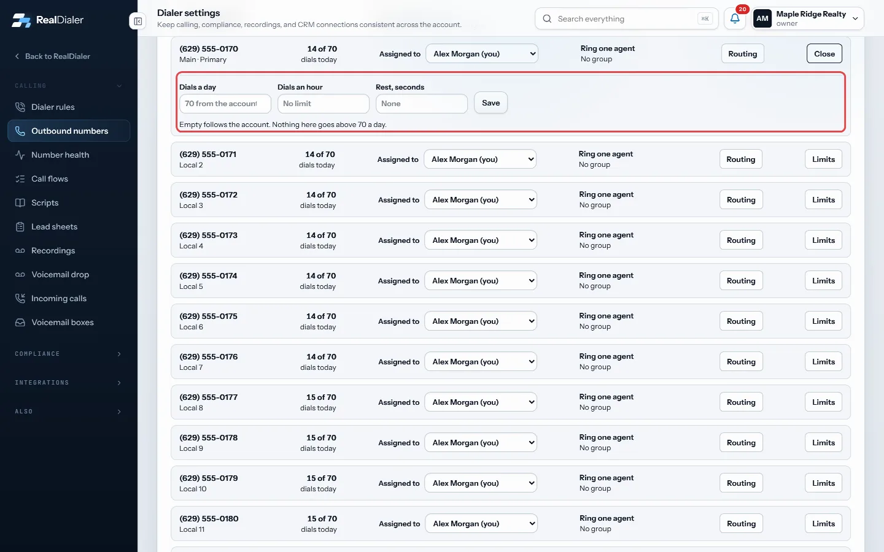Expand the Integrations section
Image resolution: width=884 pixels, height=552 pixels.
[x=69, y=383]
